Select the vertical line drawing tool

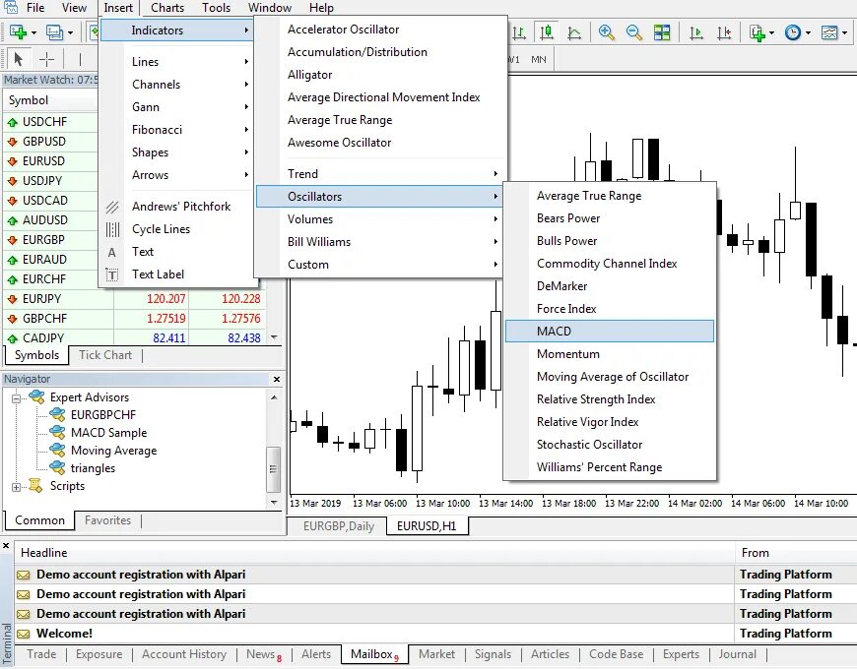[x=80, y=58]
